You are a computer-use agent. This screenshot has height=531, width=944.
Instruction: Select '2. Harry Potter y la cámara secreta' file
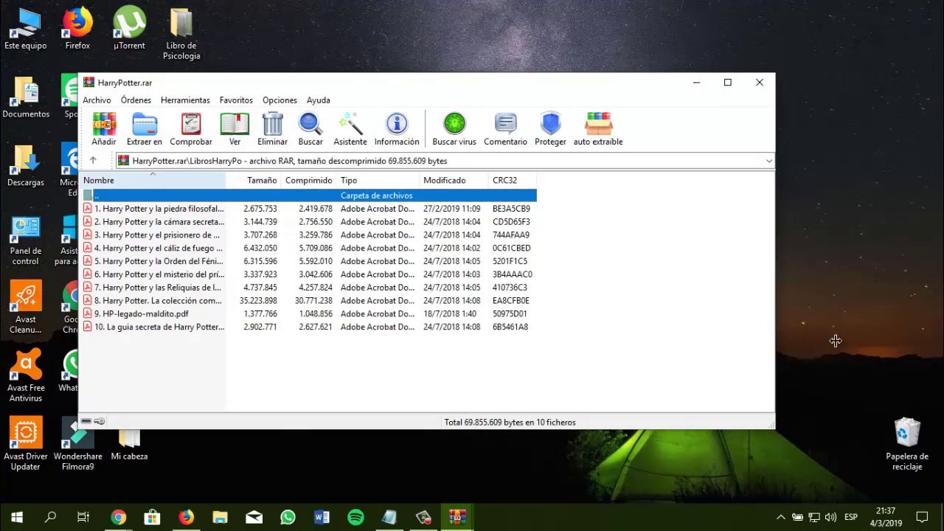point(309,222)
